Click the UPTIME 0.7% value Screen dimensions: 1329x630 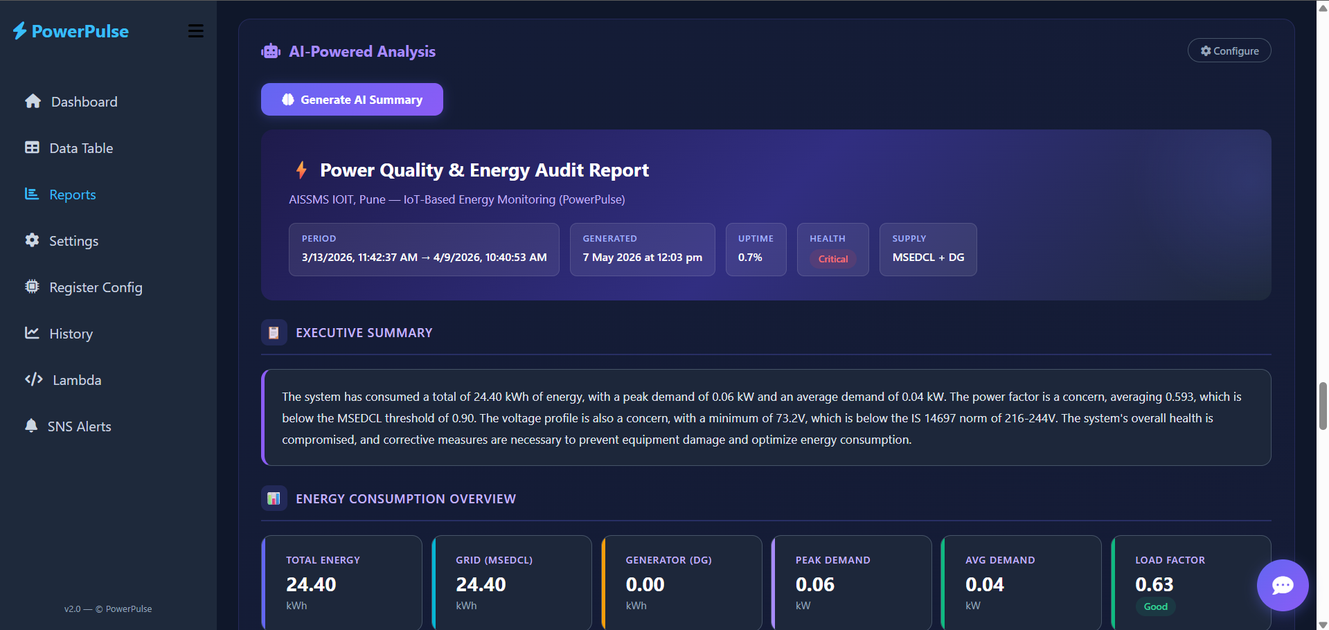(x=750, y=258)
